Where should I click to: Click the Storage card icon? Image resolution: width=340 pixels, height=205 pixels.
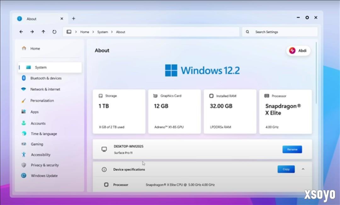click(x=101, y=96)
